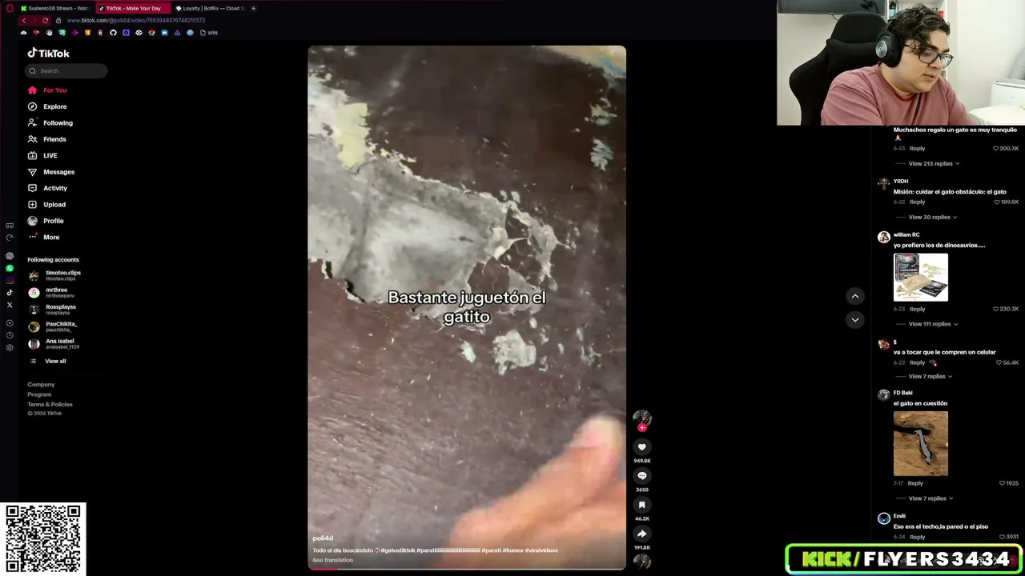Reply to YRDH's comment

click(917, 202)
